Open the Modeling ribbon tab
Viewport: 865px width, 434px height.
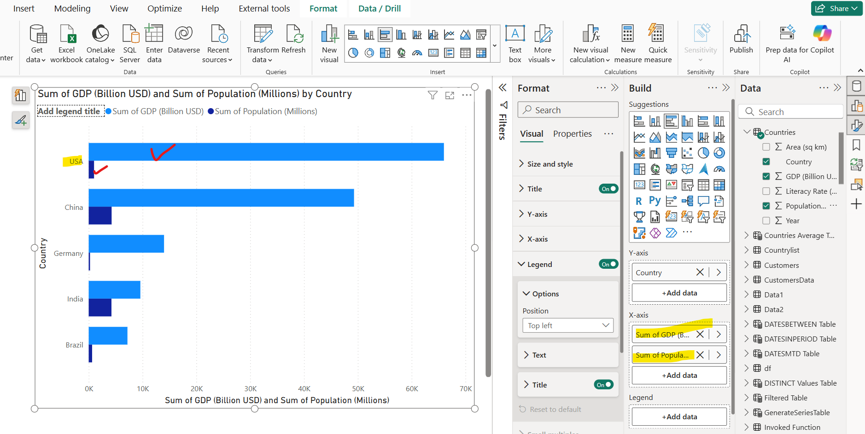(72, 8)
